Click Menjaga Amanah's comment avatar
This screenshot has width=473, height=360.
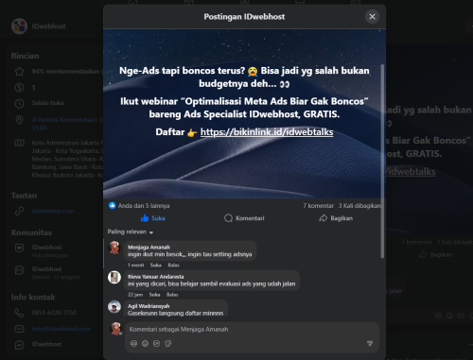click(114, 248)
